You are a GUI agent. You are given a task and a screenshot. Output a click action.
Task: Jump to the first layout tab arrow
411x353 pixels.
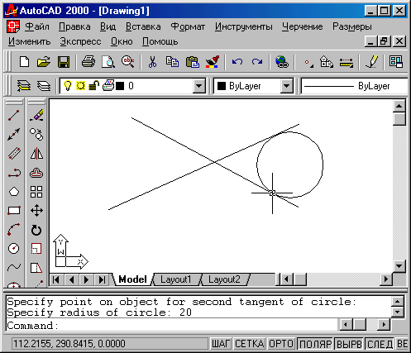(x=56, y=280)
